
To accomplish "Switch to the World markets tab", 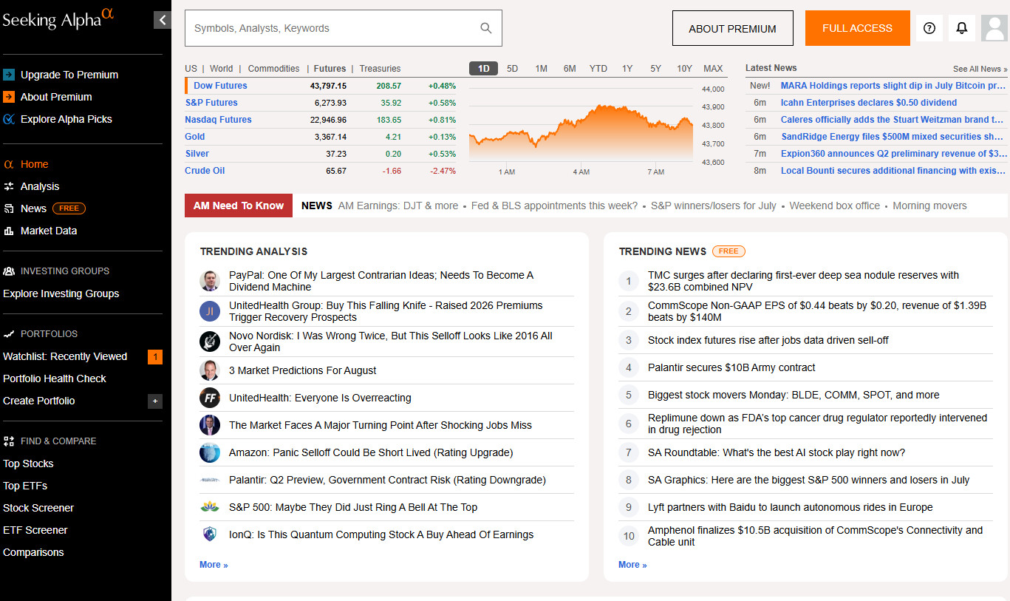I will tap(221, 69).
